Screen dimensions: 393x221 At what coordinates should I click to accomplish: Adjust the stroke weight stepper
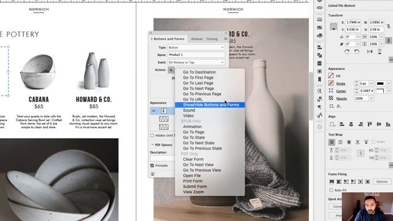pyautogui.click(x=356, y=83)
